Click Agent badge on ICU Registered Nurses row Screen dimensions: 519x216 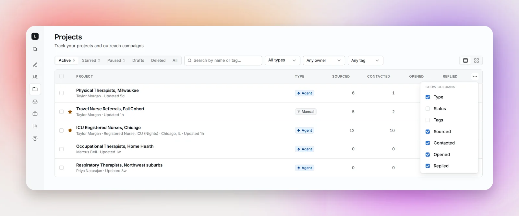[305, 130]
